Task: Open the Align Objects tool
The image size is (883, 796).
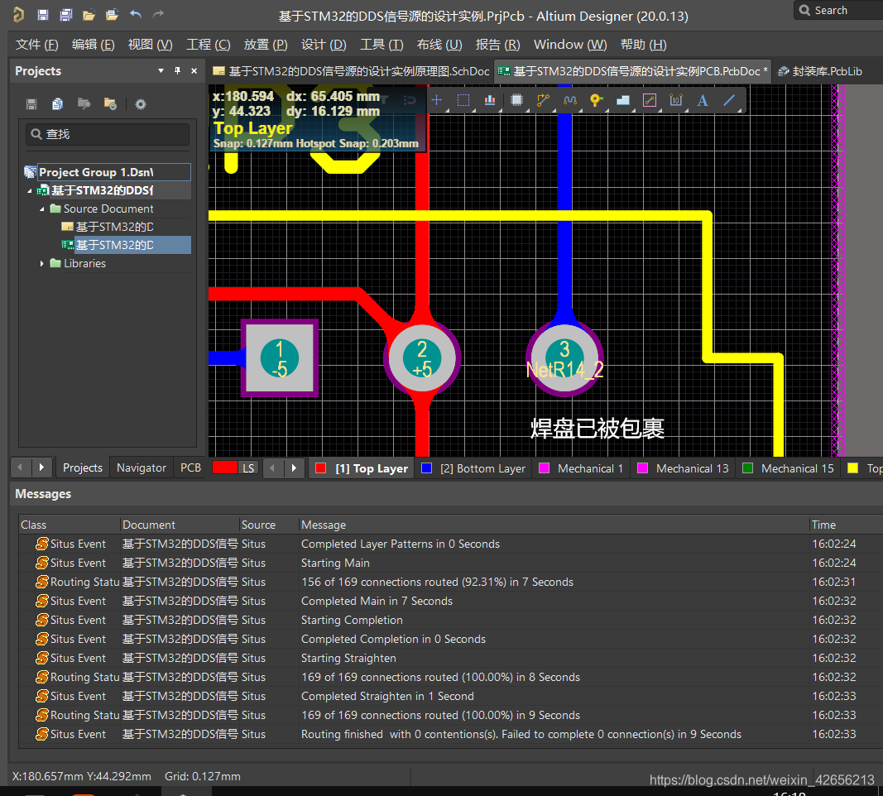Action: coord(490,101)
